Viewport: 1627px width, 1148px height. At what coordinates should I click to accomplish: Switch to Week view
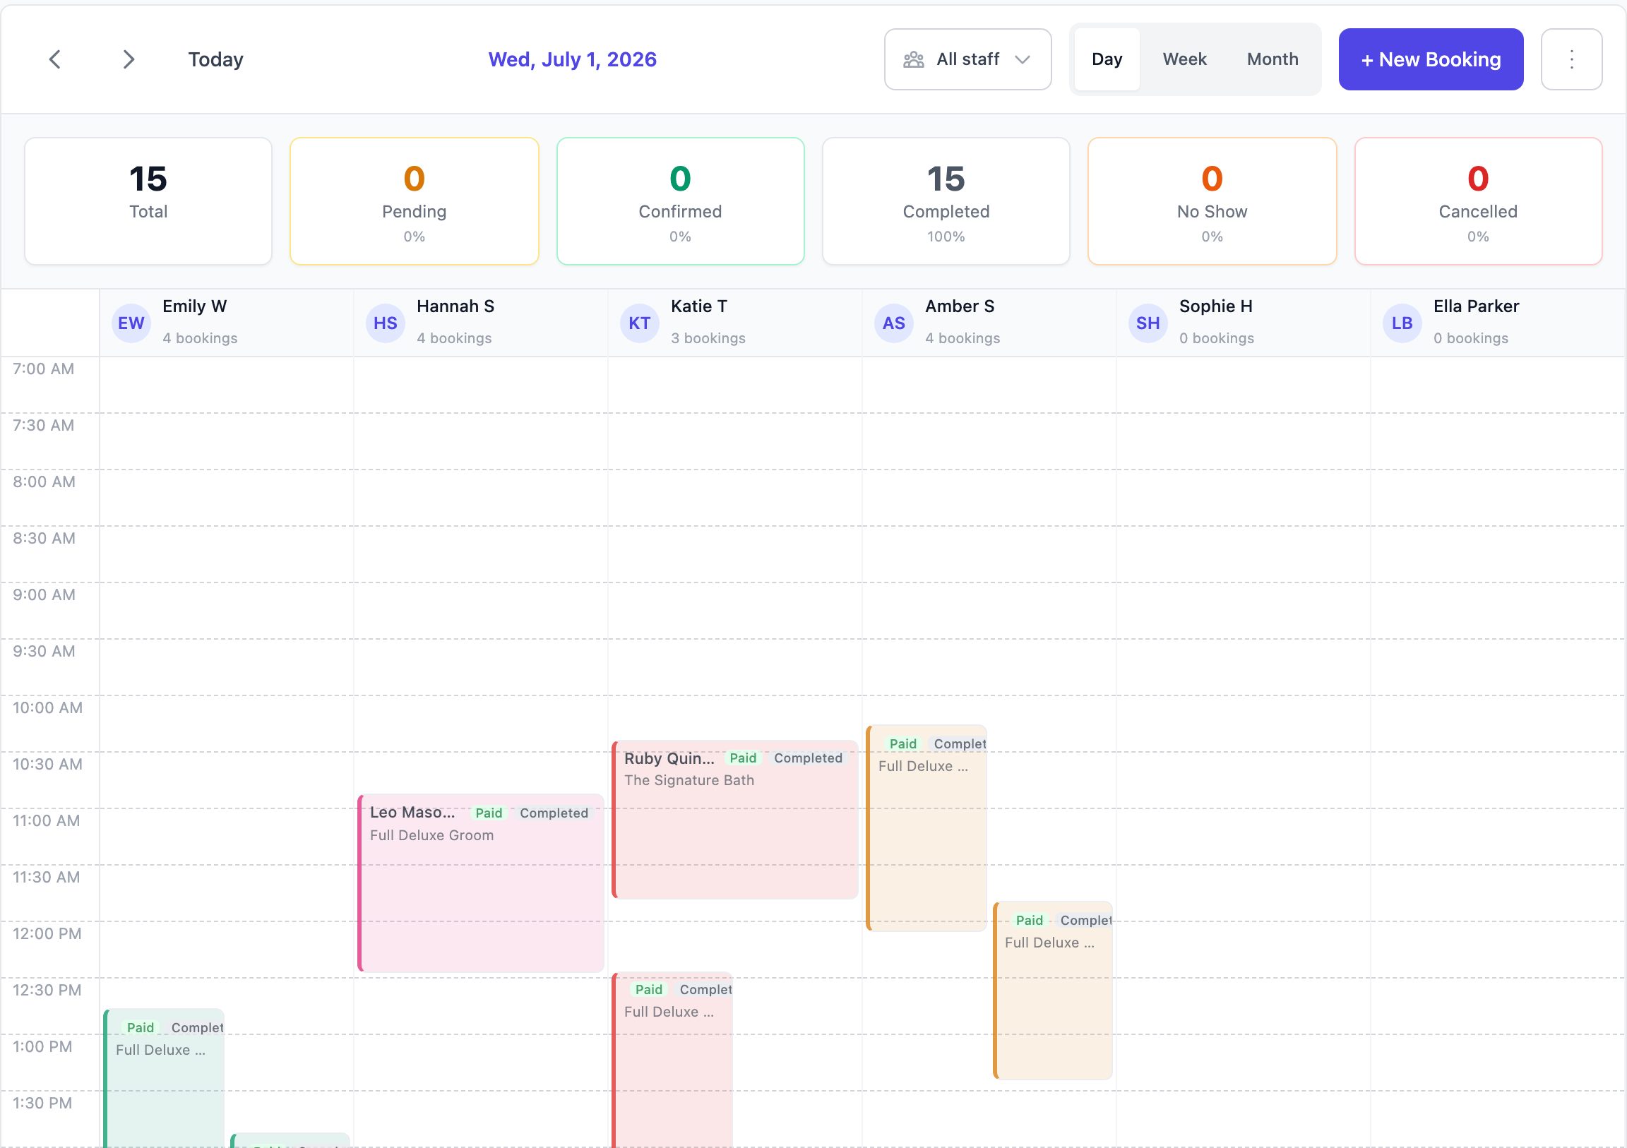tap(1184, 59)
